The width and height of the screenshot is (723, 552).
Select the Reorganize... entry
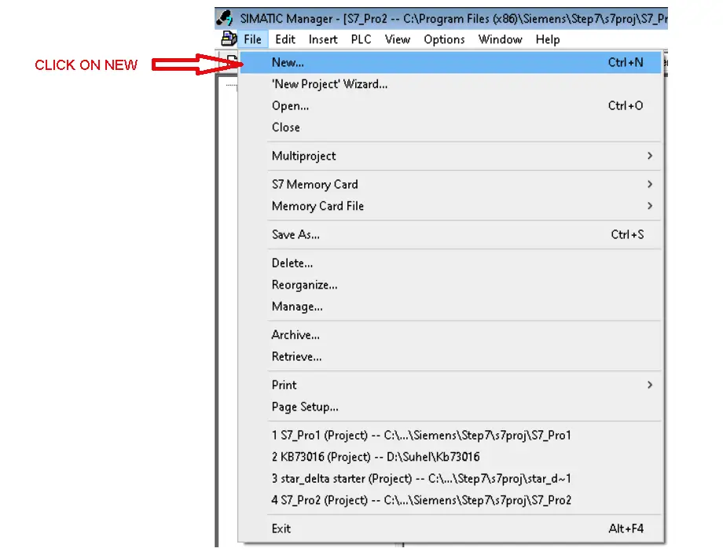[x=450, y=285]
